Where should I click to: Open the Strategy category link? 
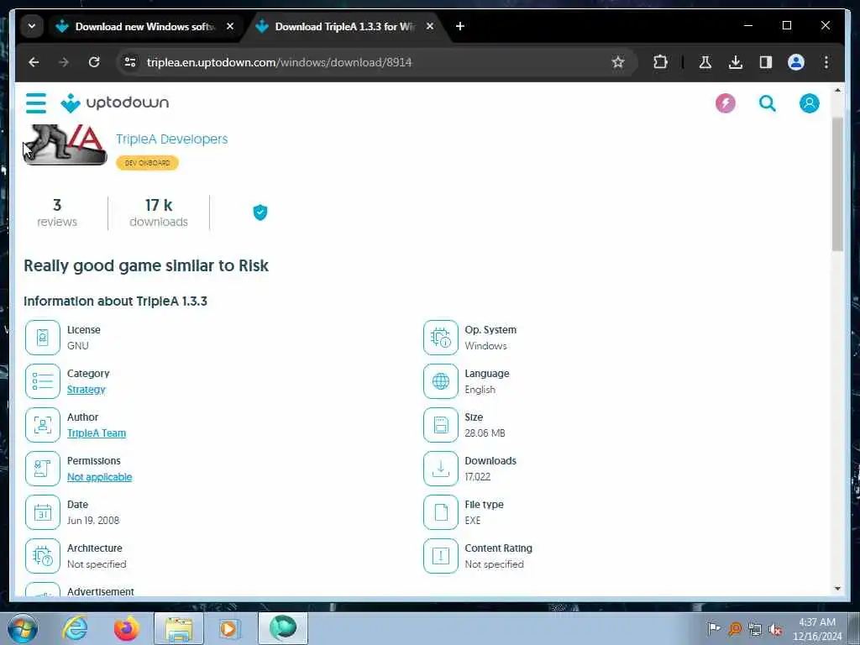87,390
